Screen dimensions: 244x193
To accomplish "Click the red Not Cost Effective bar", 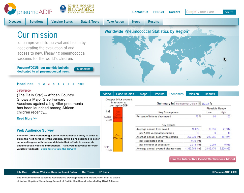I will [x=118, y=114].
